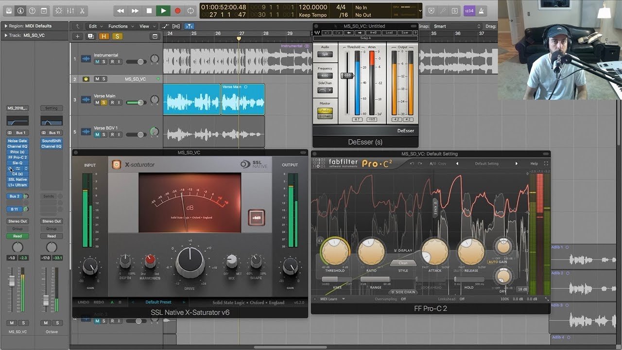Open the Snap Smart dropdown
Screen dimensions: 622x350
(457, 26)
